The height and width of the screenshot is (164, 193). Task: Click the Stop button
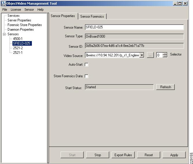pyautogui.click(x=98, y=155)
